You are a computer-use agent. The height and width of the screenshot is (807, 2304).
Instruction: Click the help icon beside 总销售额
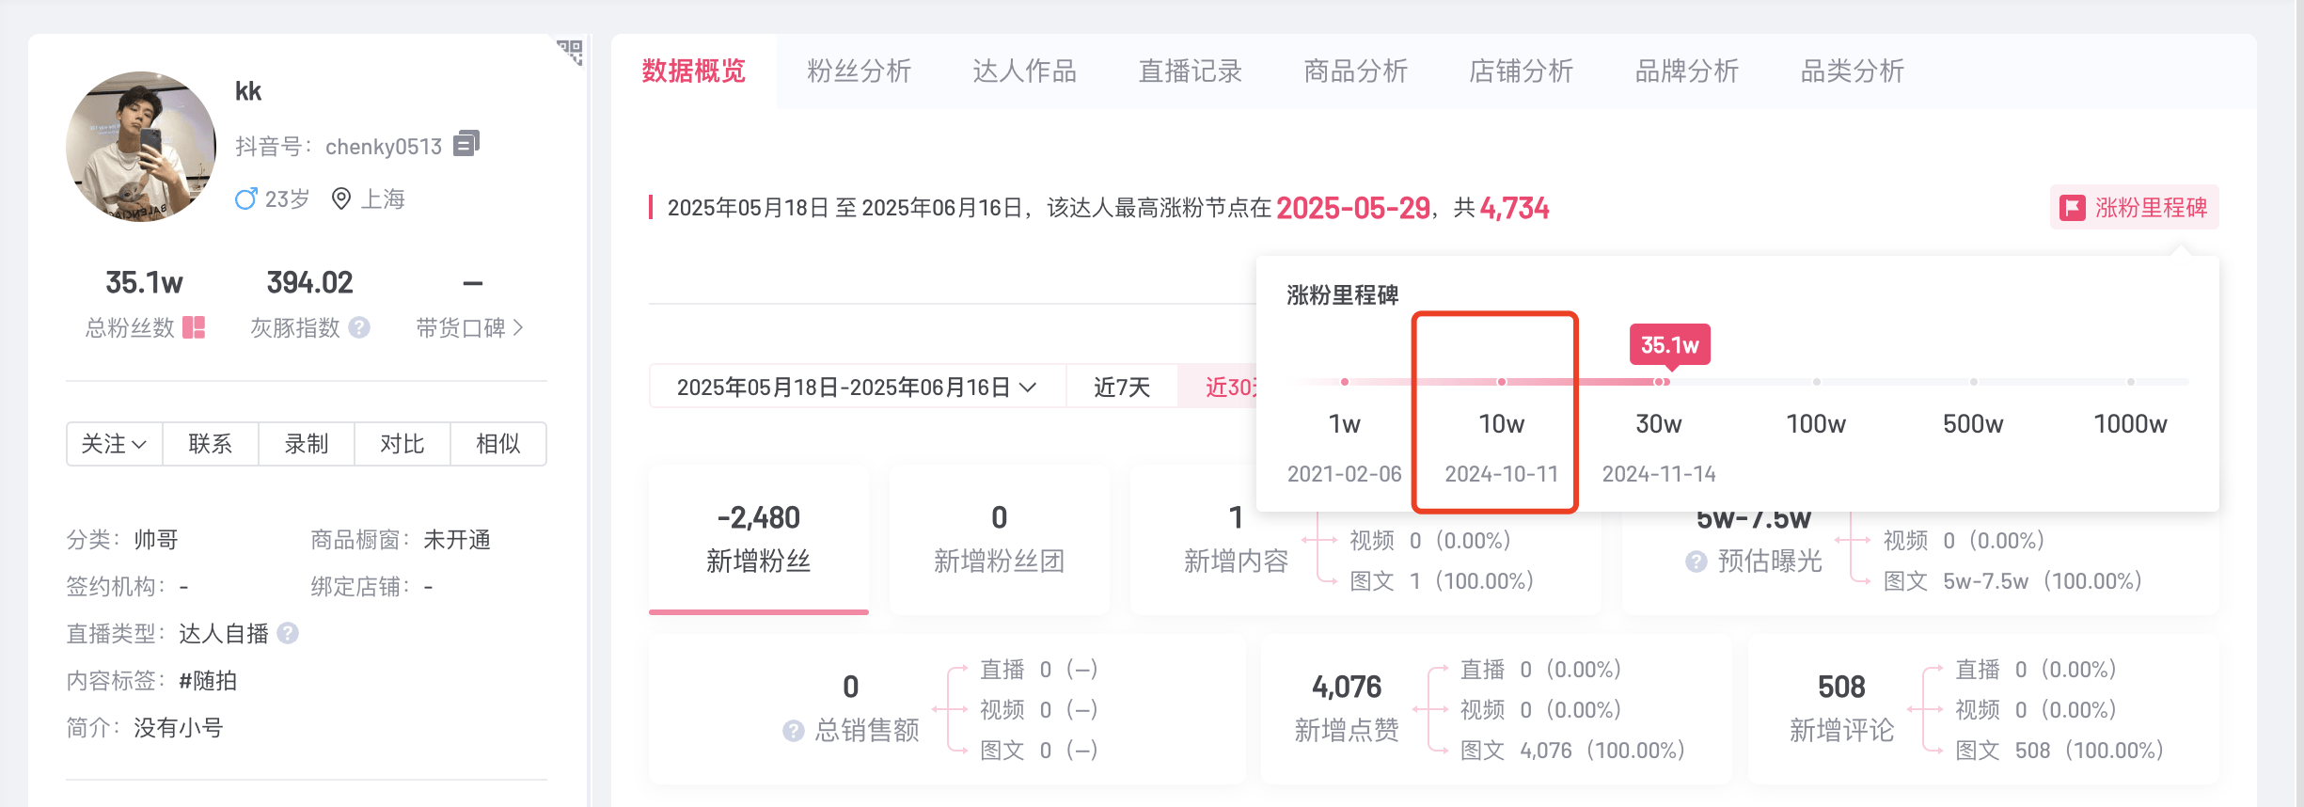coord(794,731)
